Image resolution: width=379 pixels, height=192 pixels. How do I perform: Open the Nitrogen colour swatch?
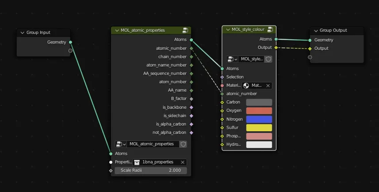259,119
